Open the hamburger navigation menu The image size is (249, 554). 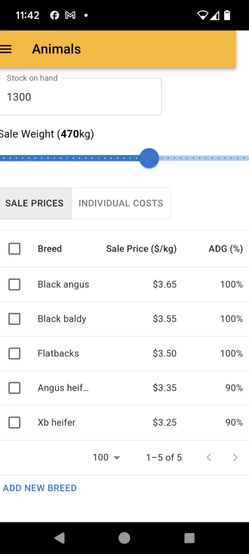coord(5,49)
